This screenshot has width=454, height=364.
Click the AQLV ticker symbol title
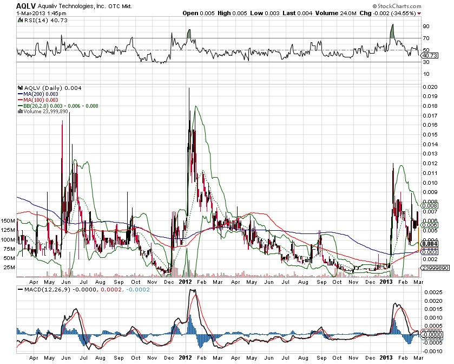pos(26,6)
